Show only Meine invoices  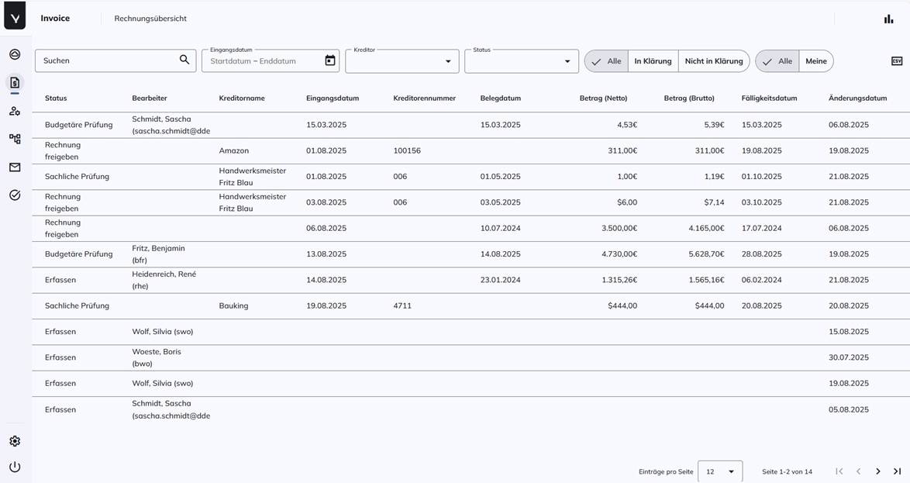click(816, 61)
